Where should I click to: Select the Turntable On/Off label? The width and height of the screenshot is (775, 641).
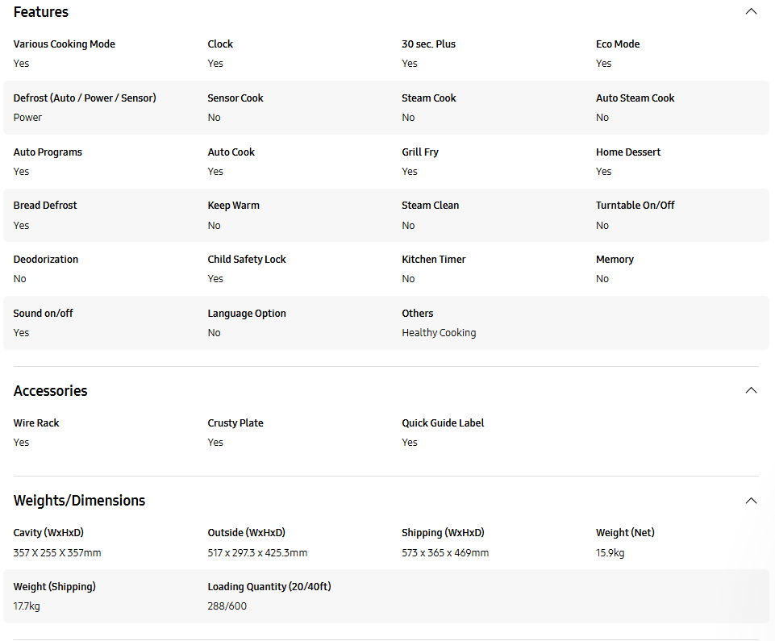pos(635,205)
